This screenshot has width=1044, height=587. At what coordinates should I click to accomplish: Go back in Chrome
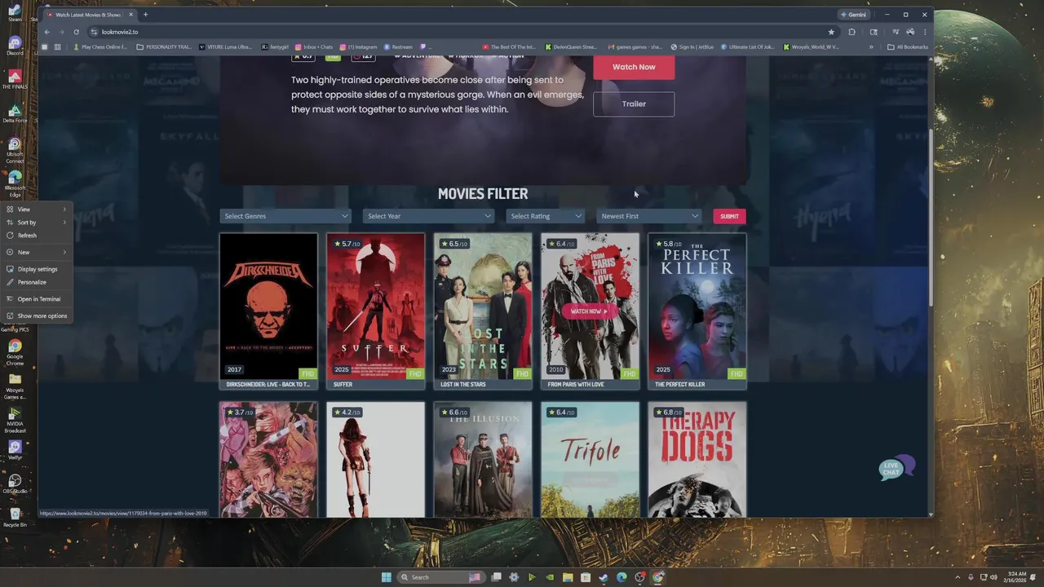click(46, 32)
